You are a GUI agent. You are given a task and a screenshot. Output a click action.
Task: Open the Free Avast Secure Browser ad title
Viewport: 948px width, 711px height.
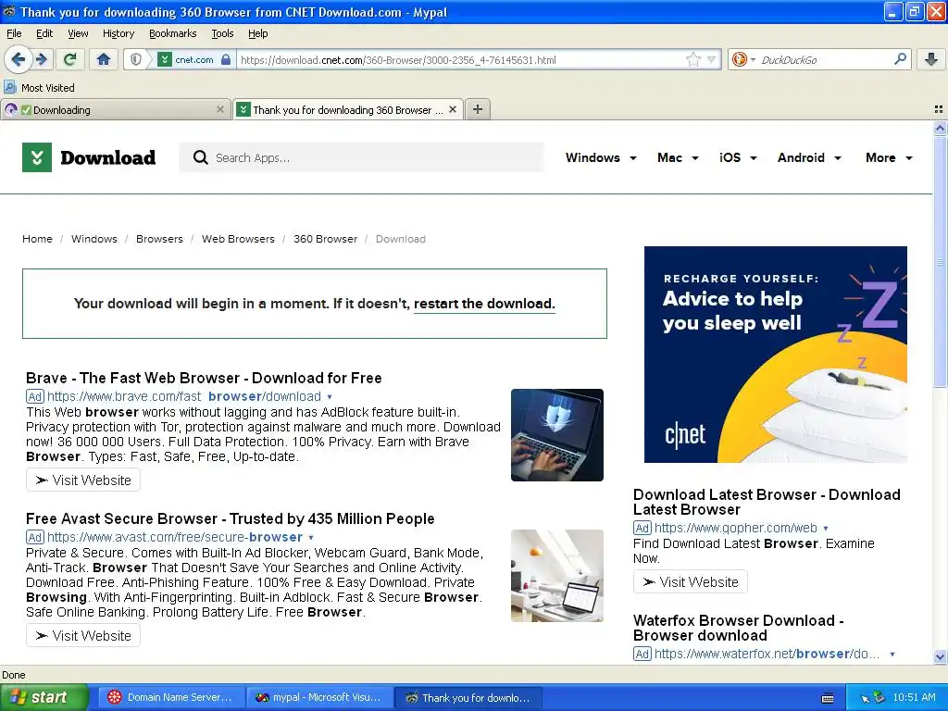click(x=231, y=518)
